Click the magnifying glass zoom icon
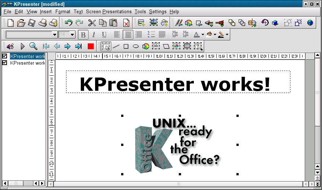322x190 pixels. coord(33,46)
